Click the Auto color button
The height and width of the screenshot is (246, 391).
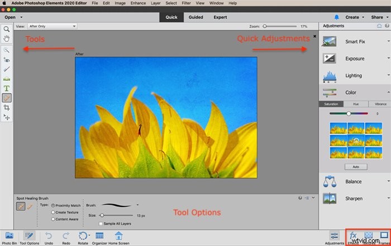(356, 167)
